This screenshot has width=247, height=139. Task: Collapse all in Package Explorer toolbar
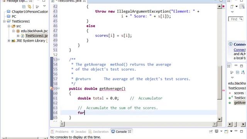24,7
